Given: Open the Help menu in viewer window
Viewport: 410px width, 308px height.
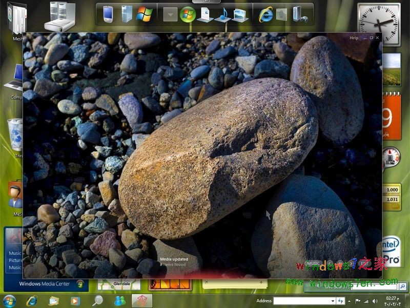Looking at the screenshot, I should (354, 38).
